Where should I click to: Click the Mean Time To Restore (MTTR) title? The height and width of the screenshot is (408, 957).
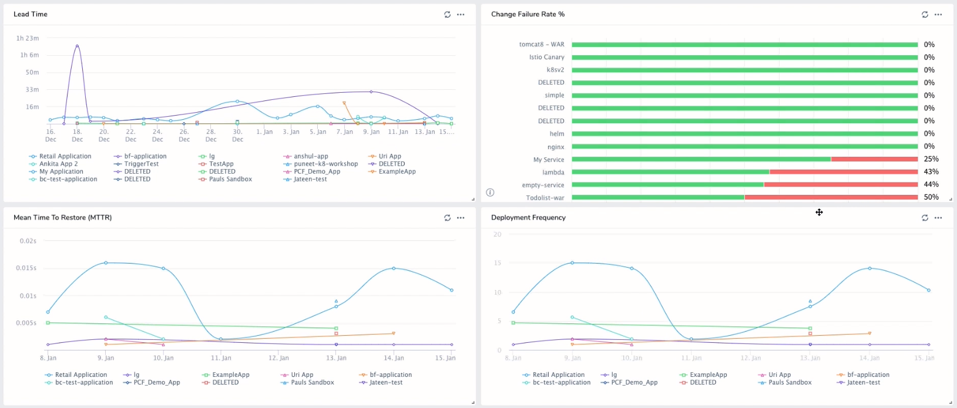(63, 217)
